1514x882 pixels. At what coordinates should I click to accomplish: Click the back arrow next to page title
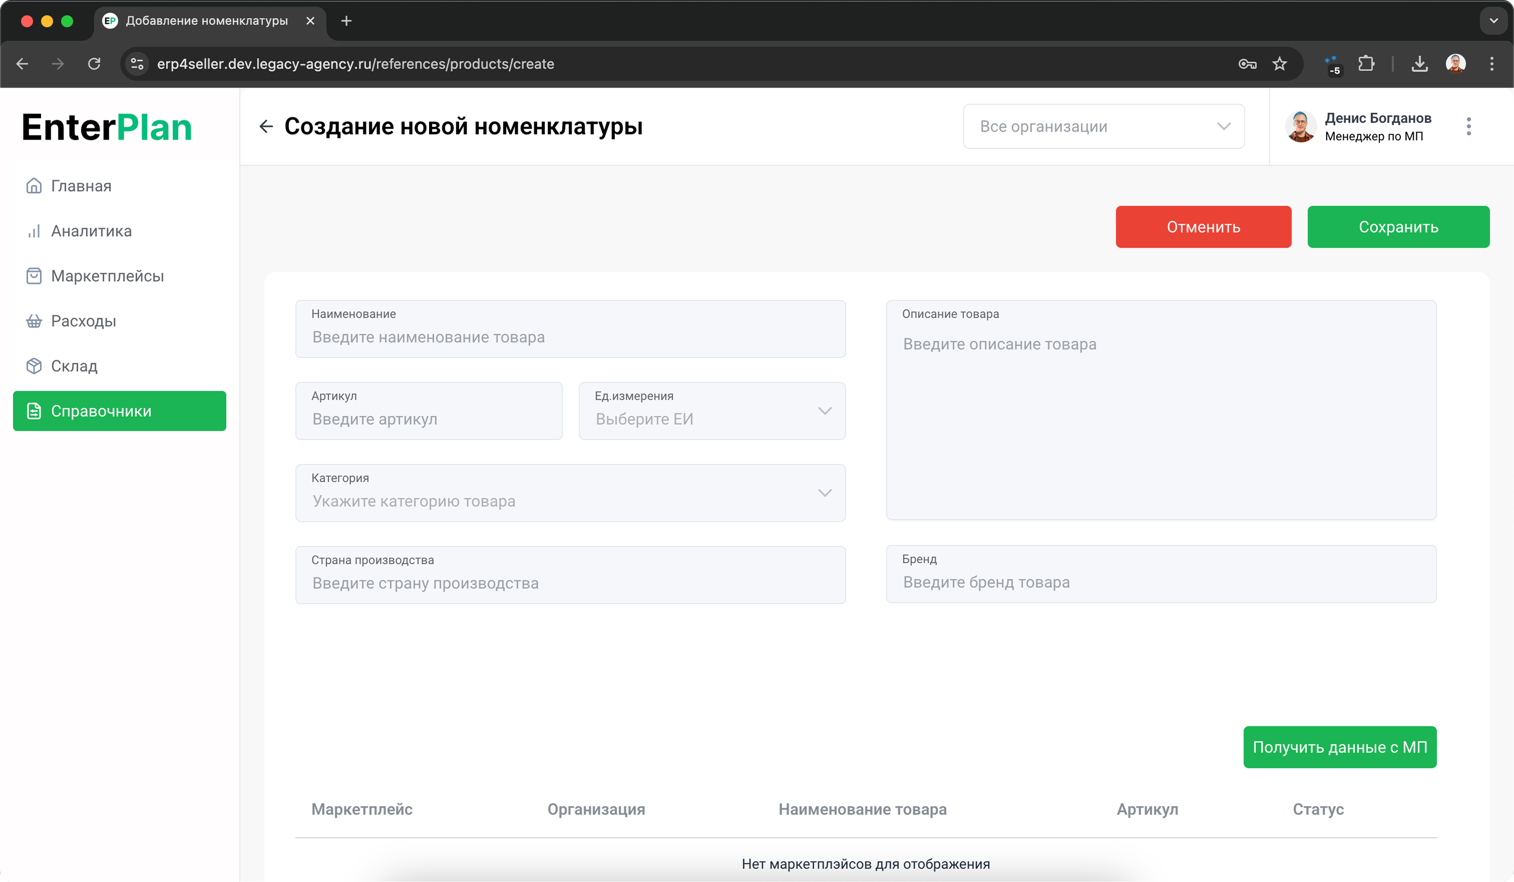(266, 126)
